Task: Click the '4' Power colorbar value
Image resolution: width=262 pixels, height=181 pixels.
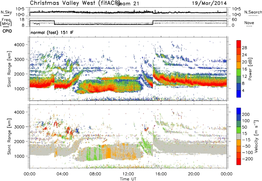Action: tap(243, 90)
